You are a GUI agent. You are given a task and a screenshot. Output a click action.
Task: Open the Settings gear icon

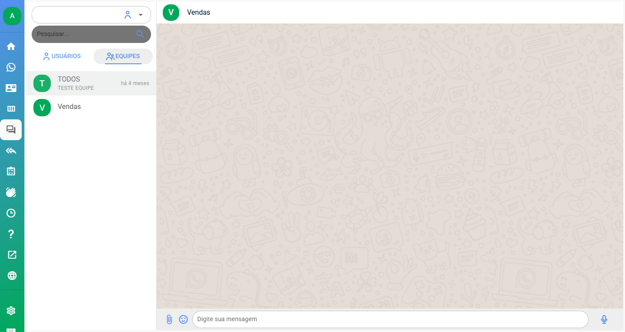[x=11, y=310]
